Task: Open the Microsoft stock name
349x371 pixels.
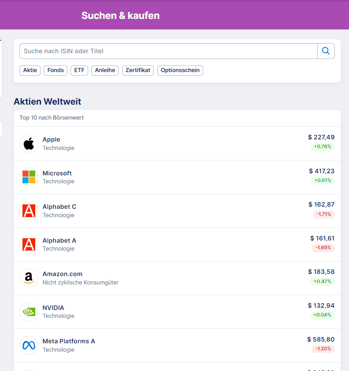Action: (57, 173)
